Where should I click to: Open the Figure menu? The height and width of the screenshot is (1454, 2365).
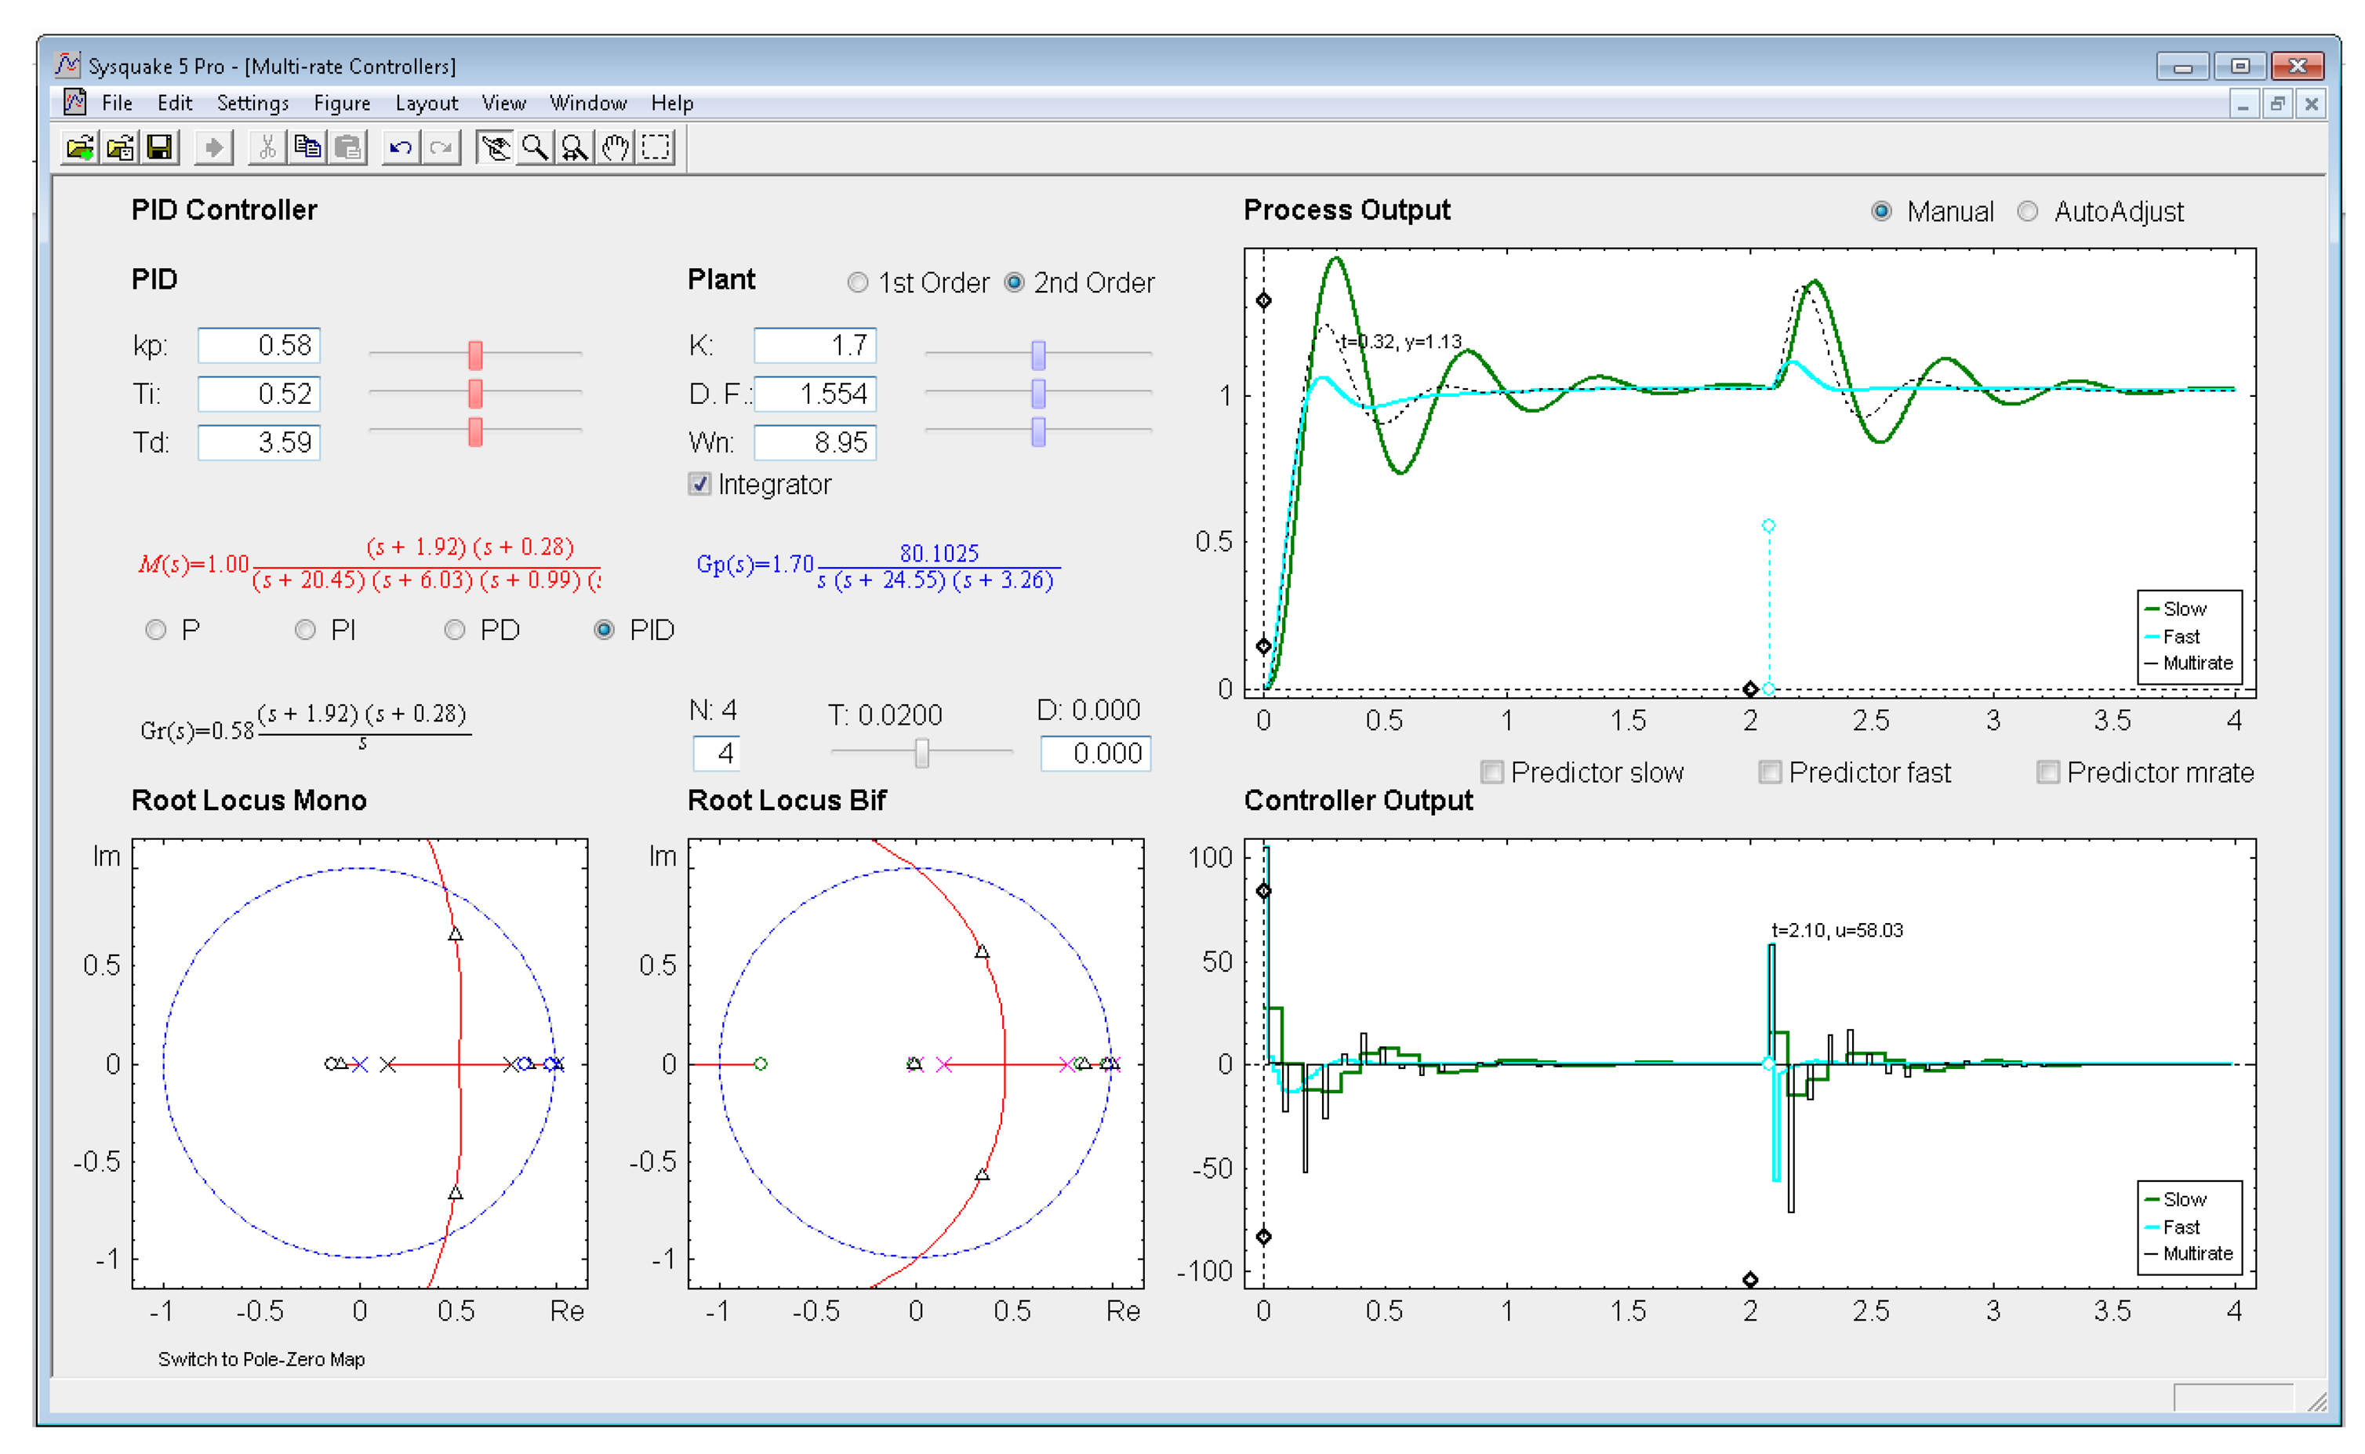[341, 103]
